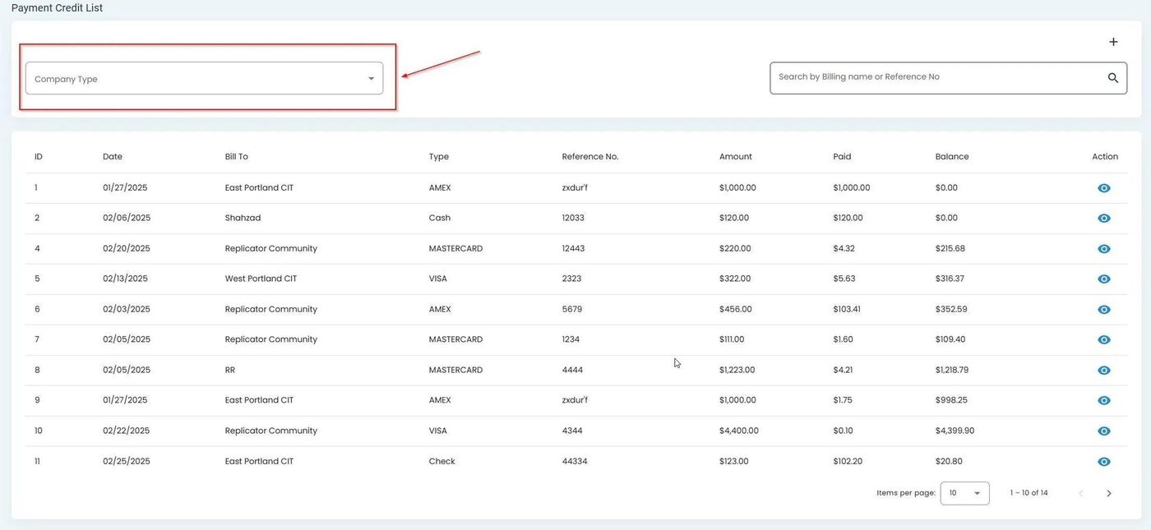Viewport: 1151px width, 530px height.
Task: Click the previous page arrow
Action: pyautogui.click(x=1080, y=492)
